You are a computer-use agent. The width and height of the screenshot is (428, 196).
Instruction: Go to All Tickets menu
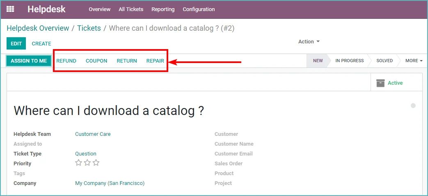[131, 9]
